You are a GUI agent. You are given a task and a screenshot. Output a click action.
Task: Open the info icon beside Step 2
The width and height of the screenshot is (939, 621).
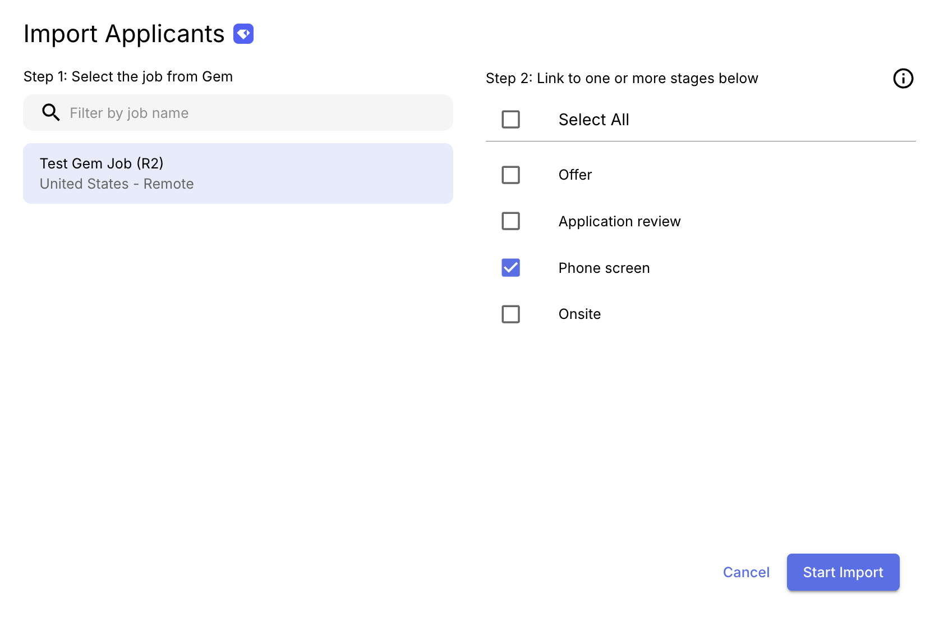pos(903,79)
